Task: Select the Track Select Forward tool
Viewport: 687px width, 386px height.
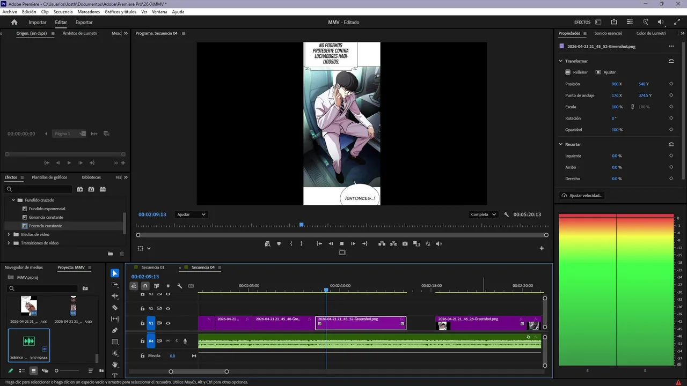Action: (115, 285)
